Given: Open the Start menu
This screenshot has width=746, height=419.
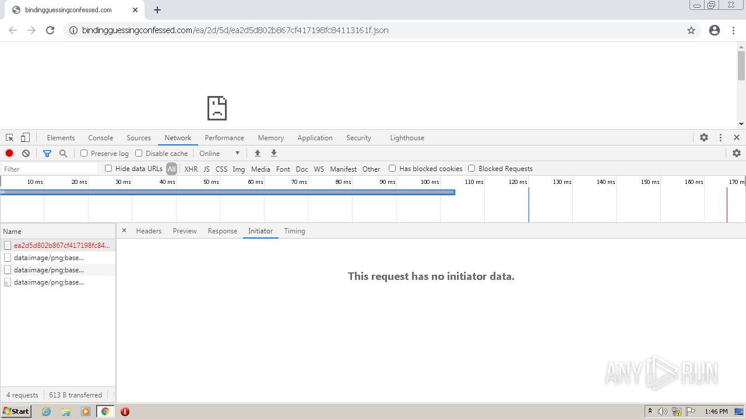Looking at the screenshot, I should (x=16, y=411).
